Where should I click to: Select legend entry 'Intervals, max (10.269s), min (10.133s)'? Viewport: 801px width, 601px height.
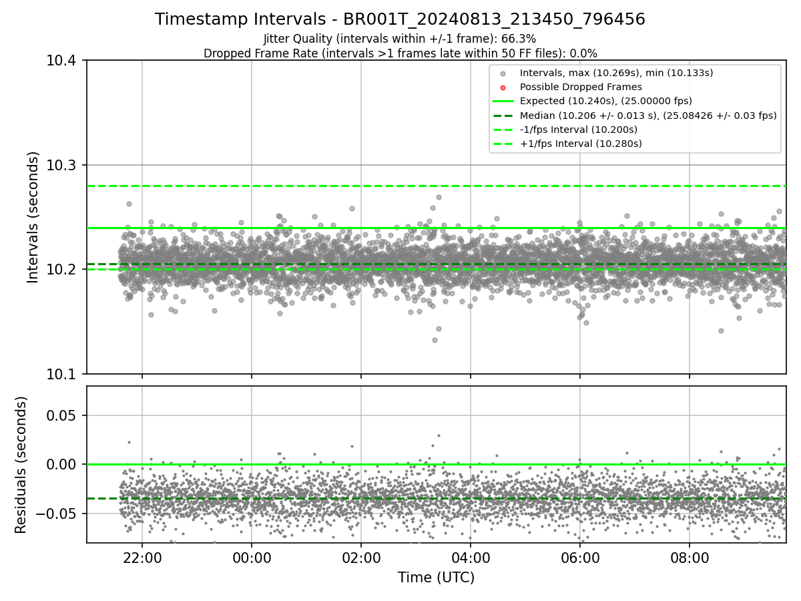tap(617, 73)
